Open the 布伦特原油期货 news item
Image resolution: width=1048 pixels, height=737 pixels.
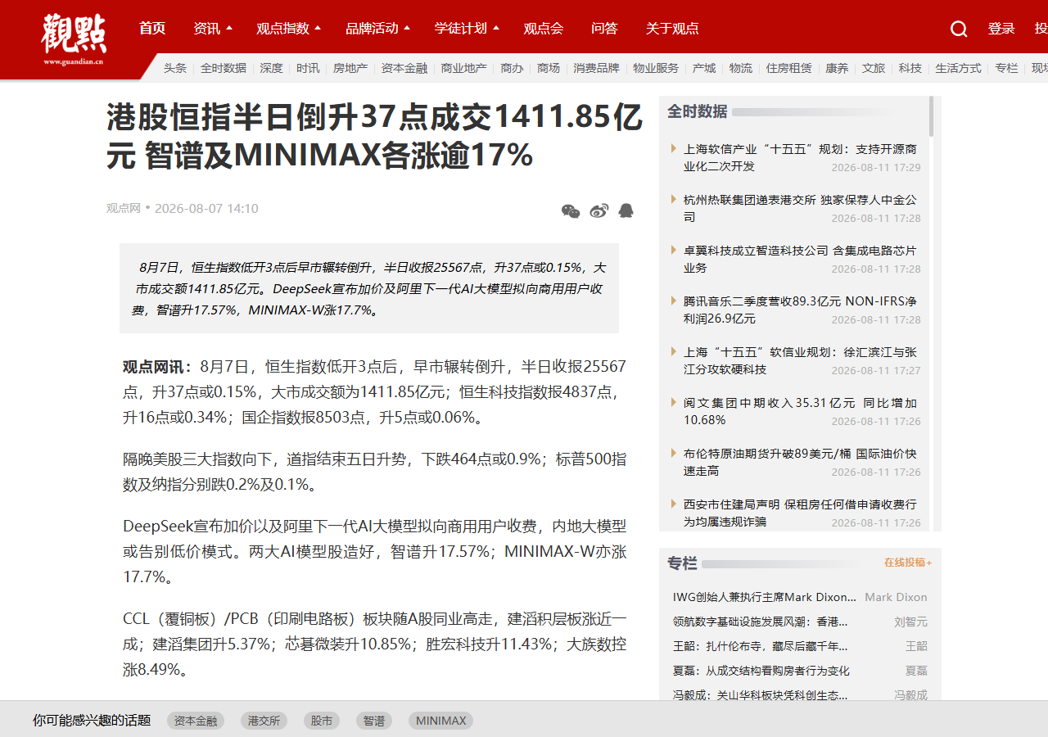(800, 462)
